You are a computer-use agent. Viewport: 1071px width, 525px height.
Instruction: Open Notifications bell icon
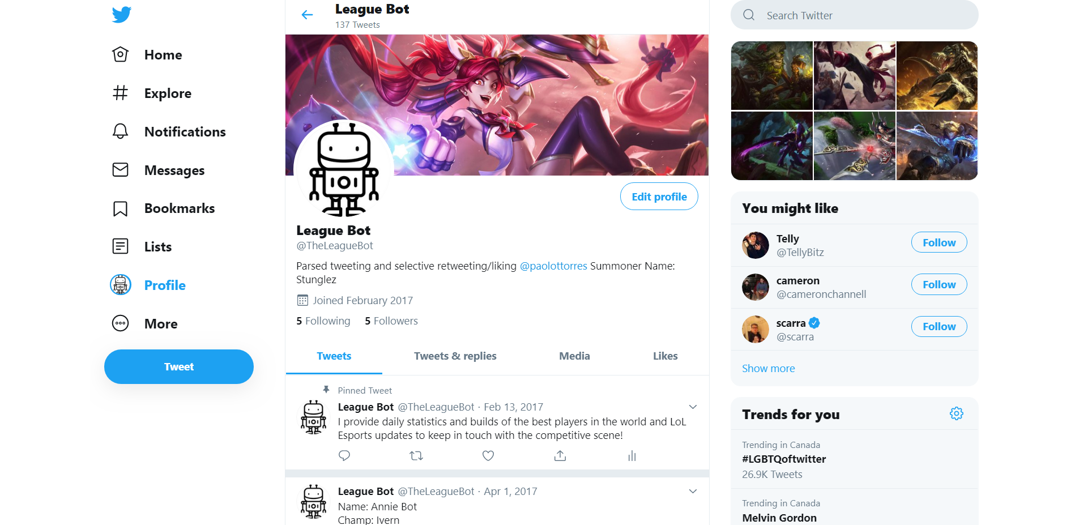point(120,131)
